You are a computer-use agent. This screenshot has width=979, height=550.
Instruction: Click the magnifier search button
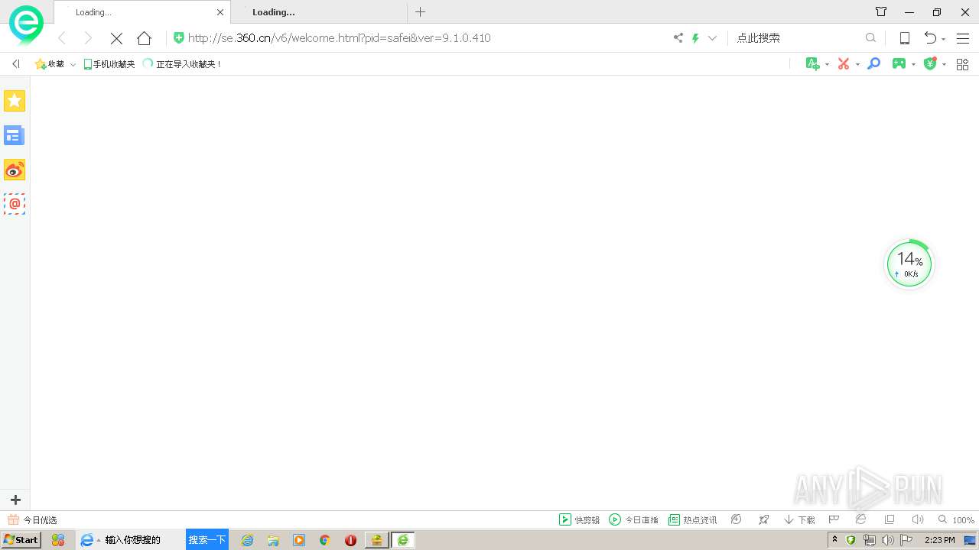(870, 37)
